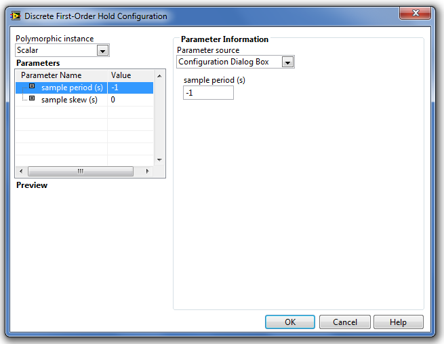The height and width of the screenshot is (344, 444).
Task: Click the icon beside sample skew (s)
Action: [x=32, y=99]
